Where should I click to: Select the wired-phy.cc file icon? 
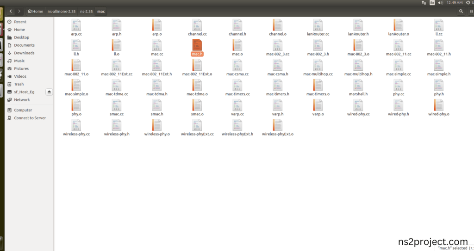click(358, 105)
